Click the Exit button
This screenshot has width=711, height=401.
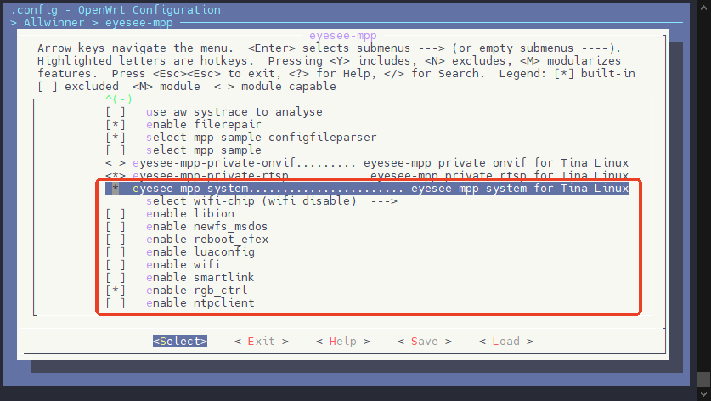click(261, 342)
